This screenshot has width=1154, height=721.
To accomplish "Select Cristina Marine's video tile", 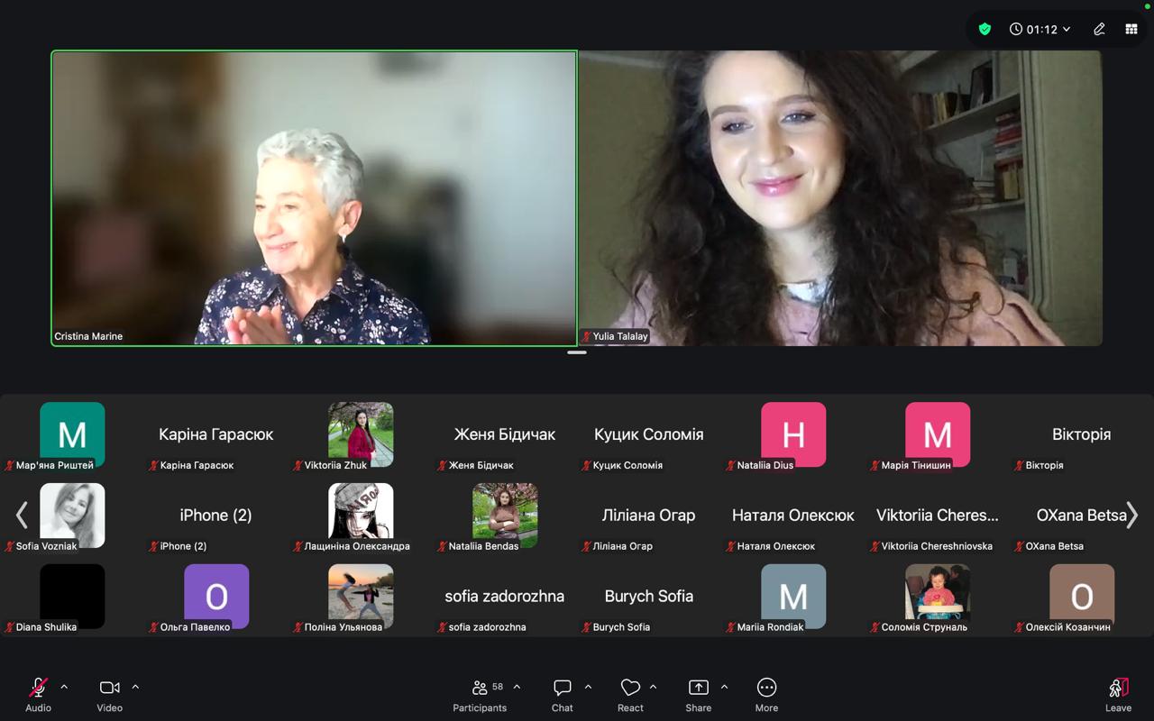I will tap(314, 198).
